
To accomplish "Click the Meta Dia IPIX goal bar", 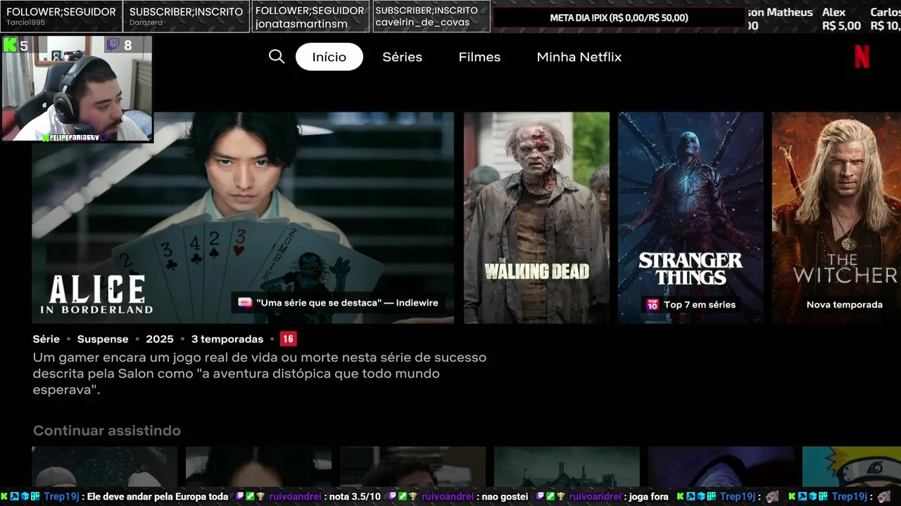I will (619, 18).
